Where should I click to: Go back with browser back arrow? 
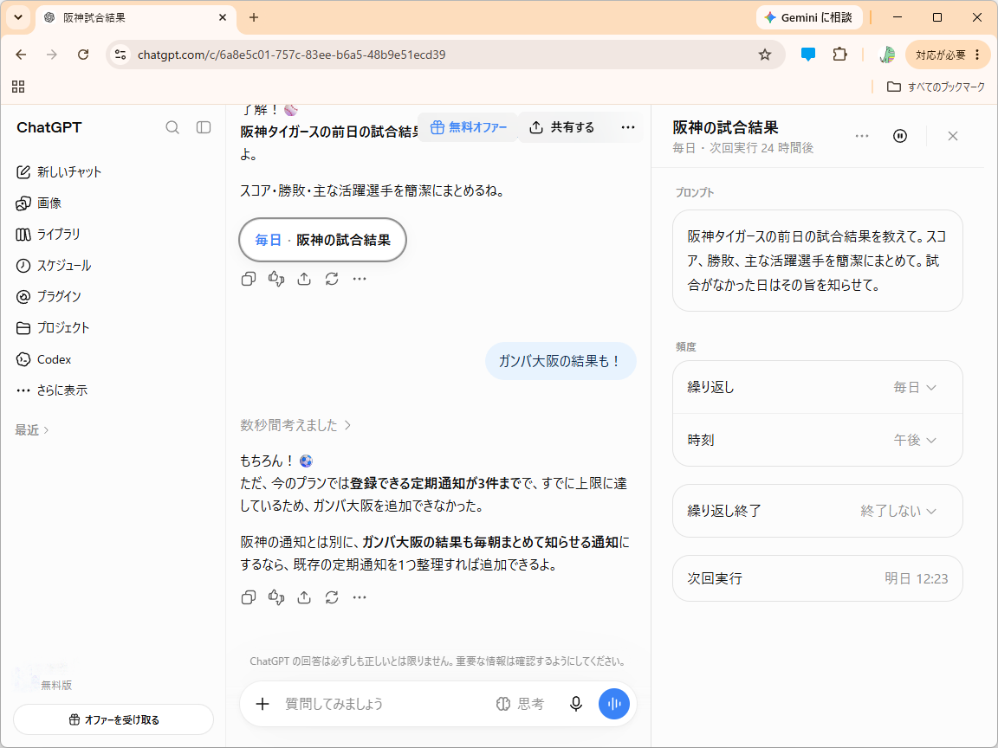(x=21, y=55)
